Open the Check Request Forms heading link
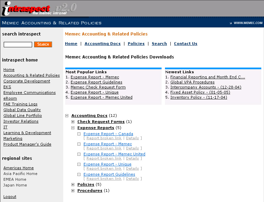This screenshot has height=202, width=264. [x=101, y=122]
